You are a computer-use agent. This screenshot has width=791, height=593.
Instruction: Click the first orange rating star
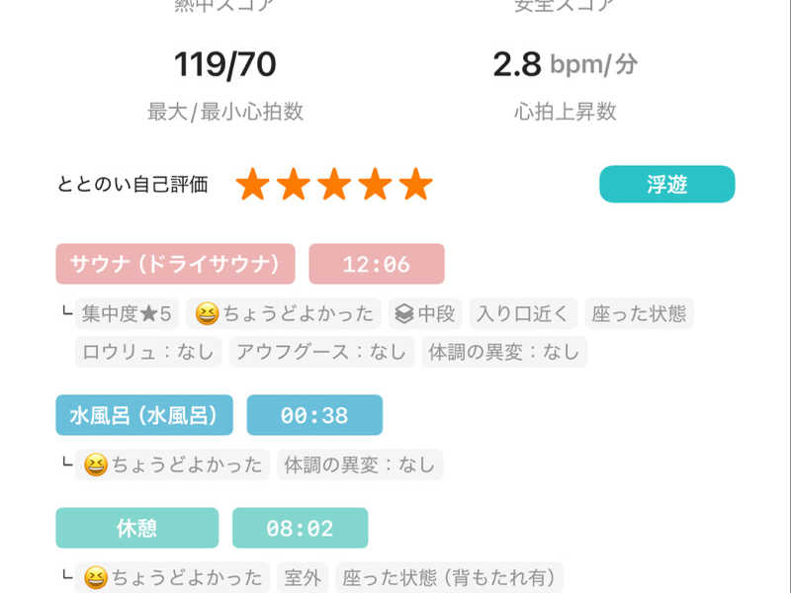(x=253, y=184)
